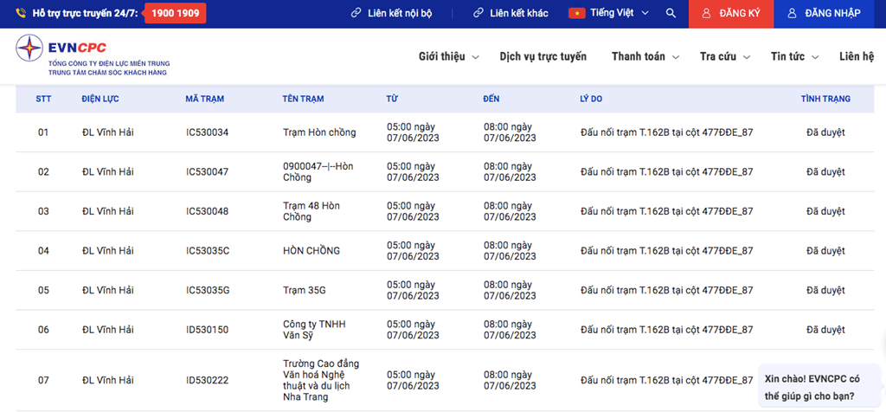Go to the Liên hệ page

pos(856,56)
